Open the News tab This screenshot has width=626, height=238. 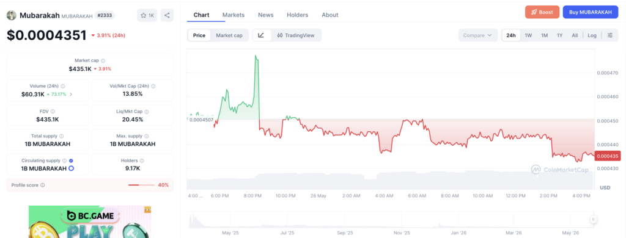[266, 15]
